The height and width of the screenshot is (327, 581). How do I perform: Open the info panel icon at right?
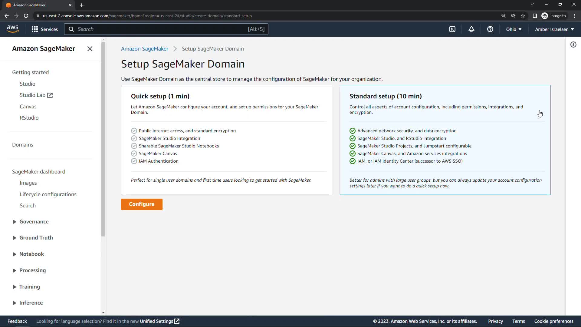(573, 45)
